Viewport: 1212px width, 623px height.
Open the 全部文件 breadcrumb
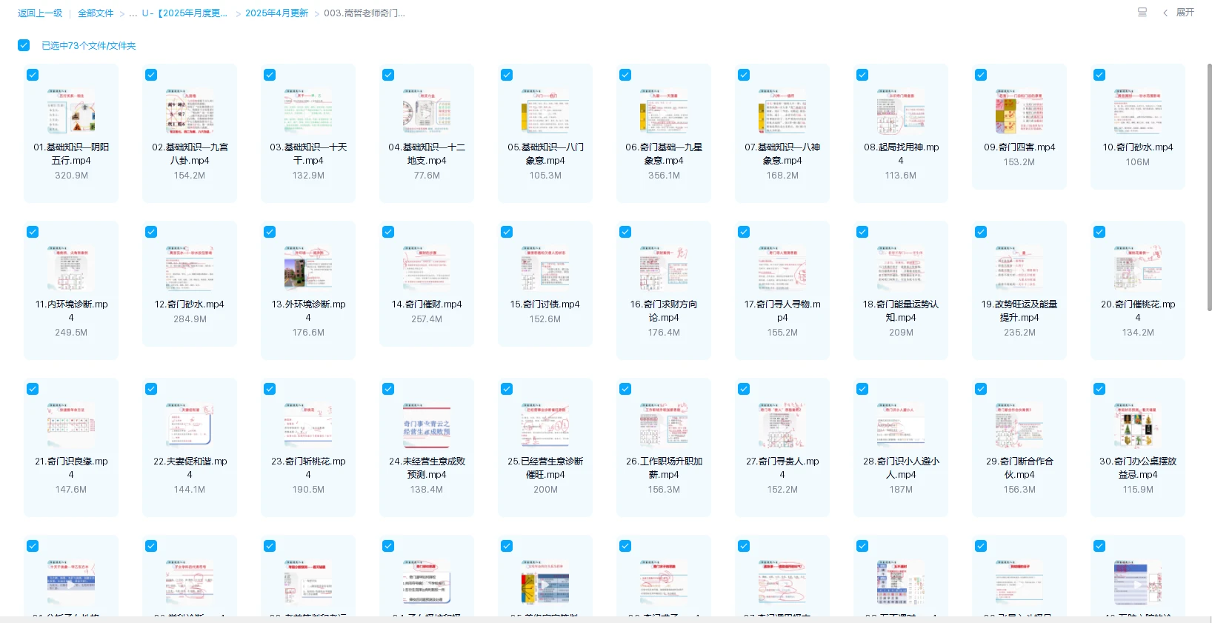pos(96,13)
